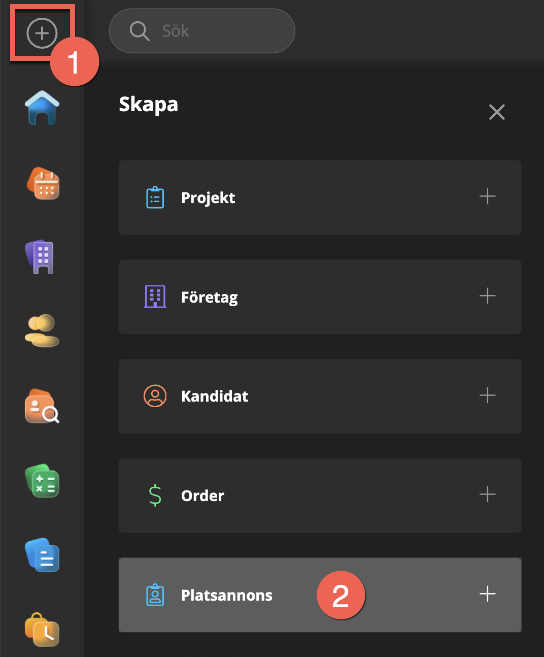Open the green calculator sidebar icon
The image size is (544, 657).
(43, 481)
